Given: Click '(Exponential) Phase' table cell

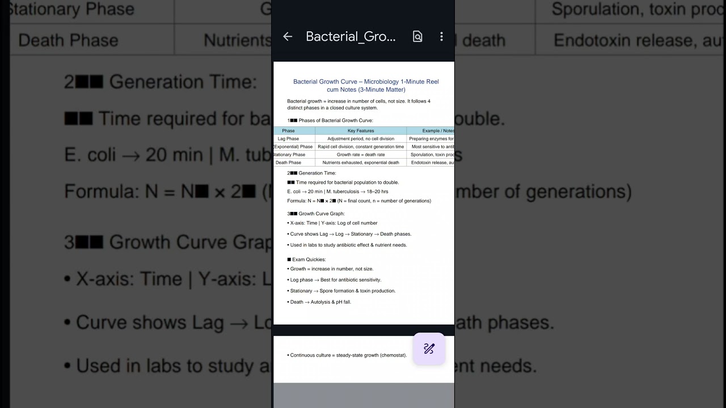Looking at the screenshot, I should pos(294,147).
